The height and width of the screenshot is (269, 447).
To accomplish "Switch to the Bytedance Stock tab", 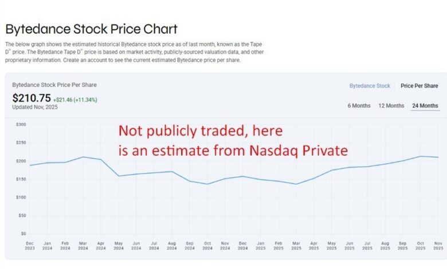I will coord(370,86).
